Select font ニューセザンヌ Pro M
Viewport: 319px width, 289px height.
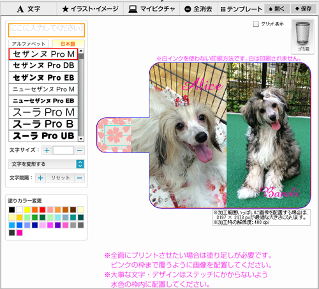43,89
